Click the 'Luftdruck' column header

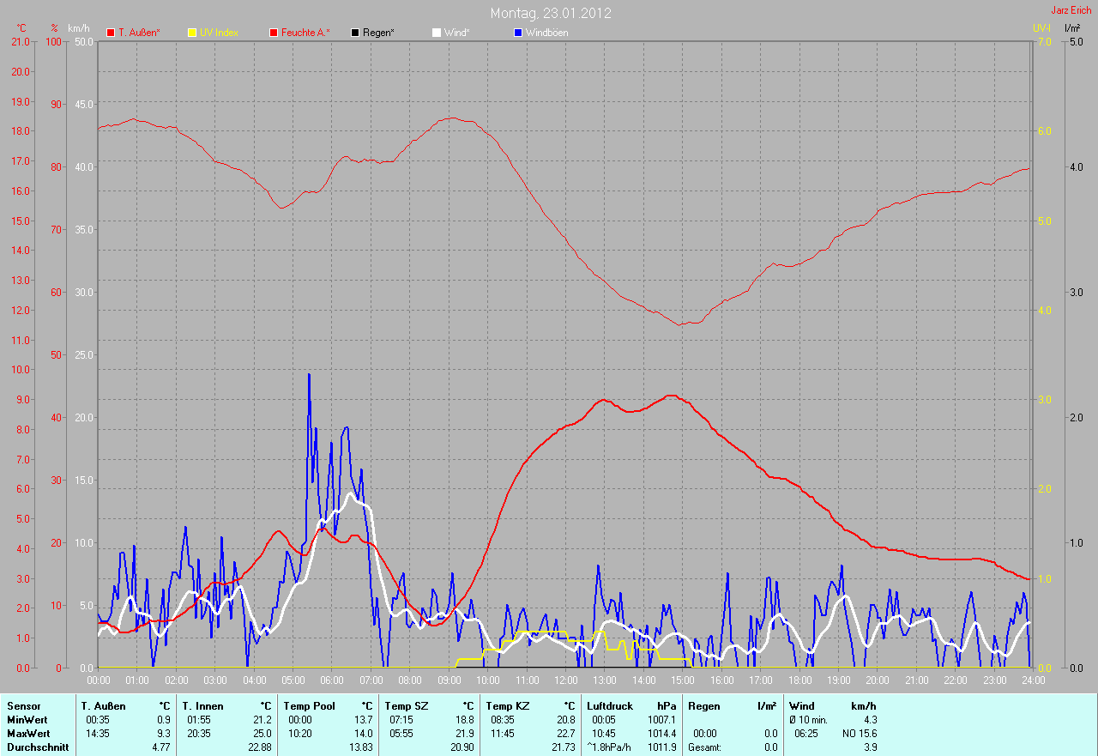click(610, 705)
